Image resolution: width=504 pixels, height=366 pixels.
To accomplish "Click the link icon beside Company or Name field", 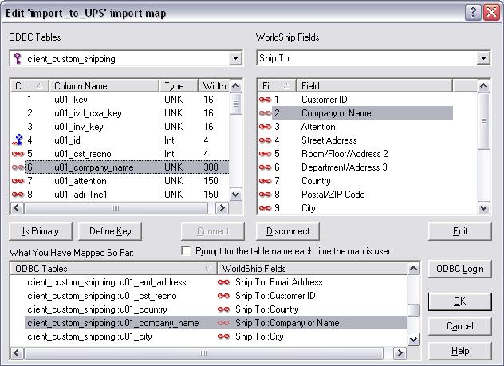I will (x=266, y=113).
